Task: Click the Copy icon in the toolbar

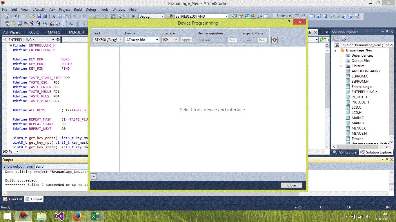Action: click(61, 16)
